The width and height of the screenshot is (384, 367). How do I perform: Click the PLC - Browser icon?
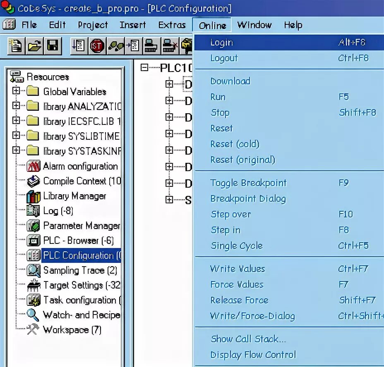coord(33,241)
